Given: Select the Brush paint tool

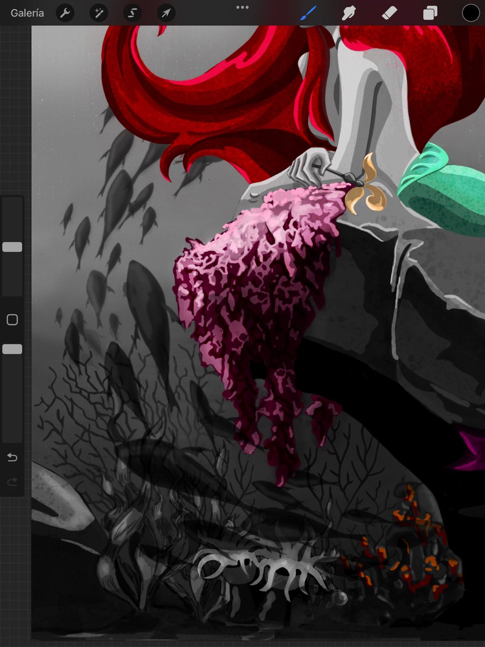Looking at the screenshot, I should pos(309,13).
